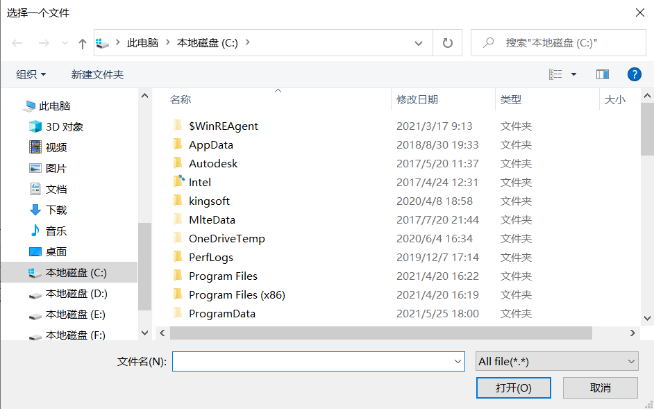Click the date 2020/6/4 16:34
Screen dimensions: 654x409
[434, 239]
